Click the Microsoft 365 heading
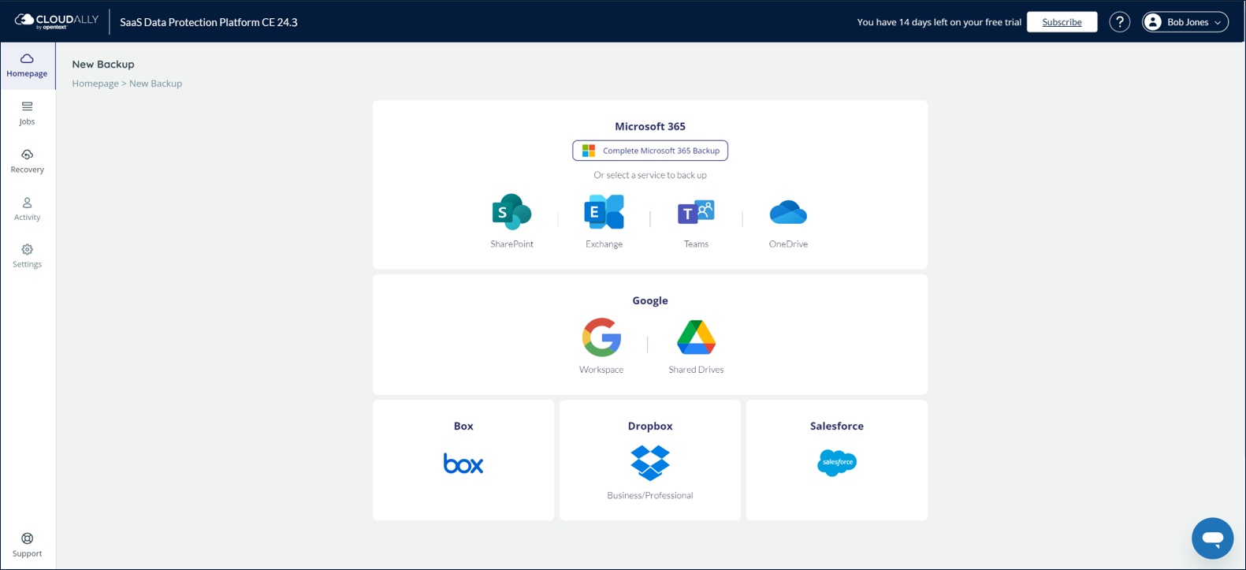Screen dimensions: 1246x570 [x=650, y=126]
